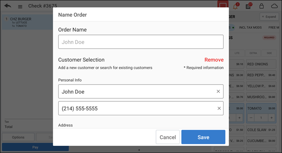282x153 pixels.
Task: Open the orders list icon with badge
Action: click(249, 6)
